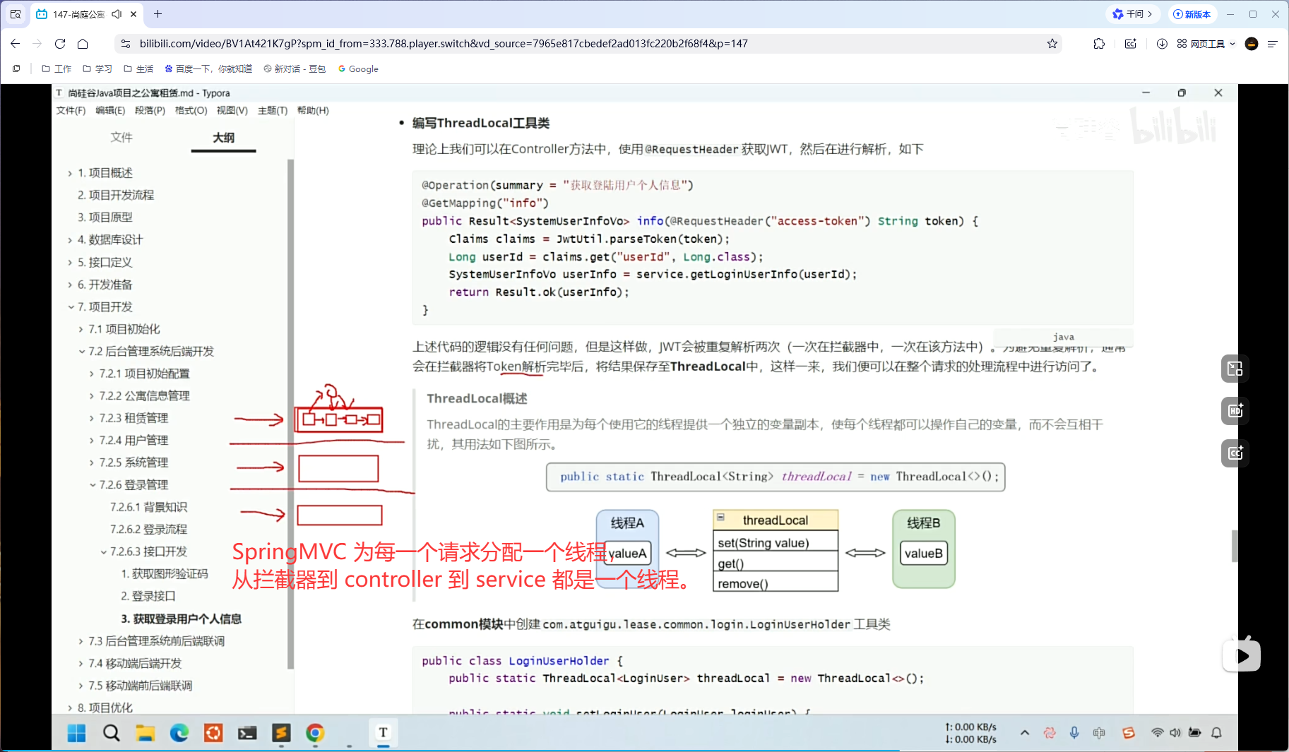The image size is (1289, 752).
Task: Select outline entry 7.2.6.2 登录流程
Action: 148,530
